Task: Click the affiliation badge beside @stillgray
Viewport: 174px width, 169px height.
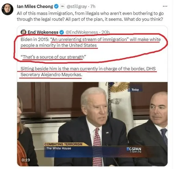Action: [x=62, y=6]
